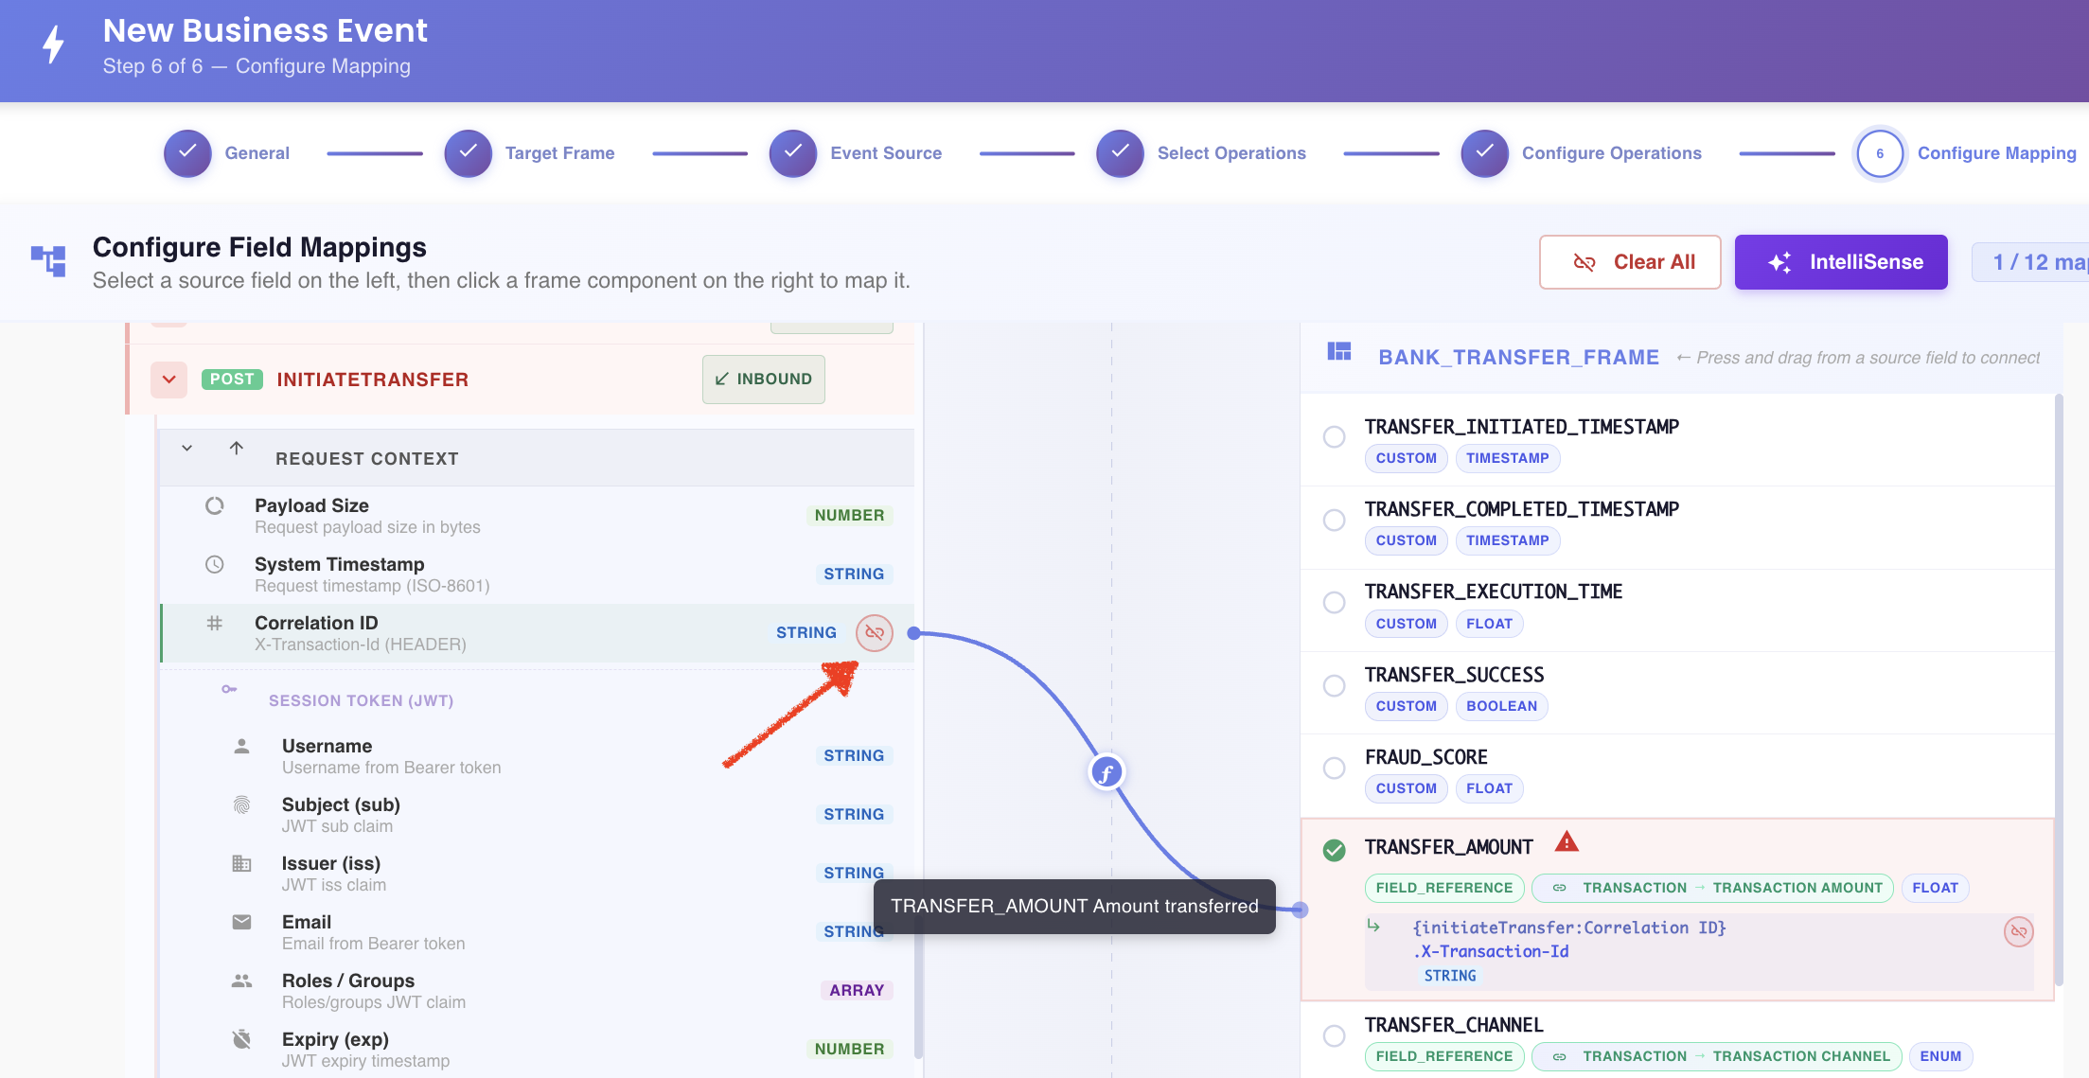Screen dimensions: 2089x1078
Task: Run IntelliSense auto-mapping
Action: tap(1841, 262)
